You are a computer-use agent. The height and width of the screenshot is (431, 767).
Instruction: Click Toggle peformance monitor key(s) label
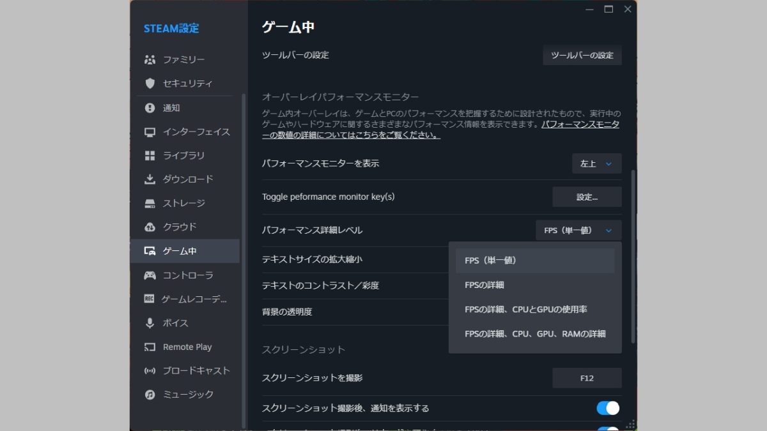pos(329,197)
